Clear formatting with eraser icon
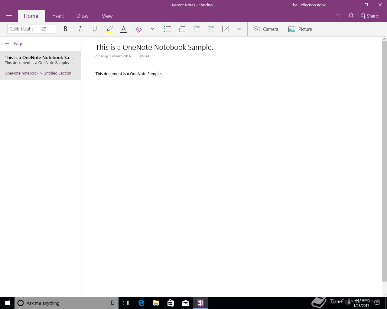This screenshot has width=387, height=309. [x=138, y=29]
